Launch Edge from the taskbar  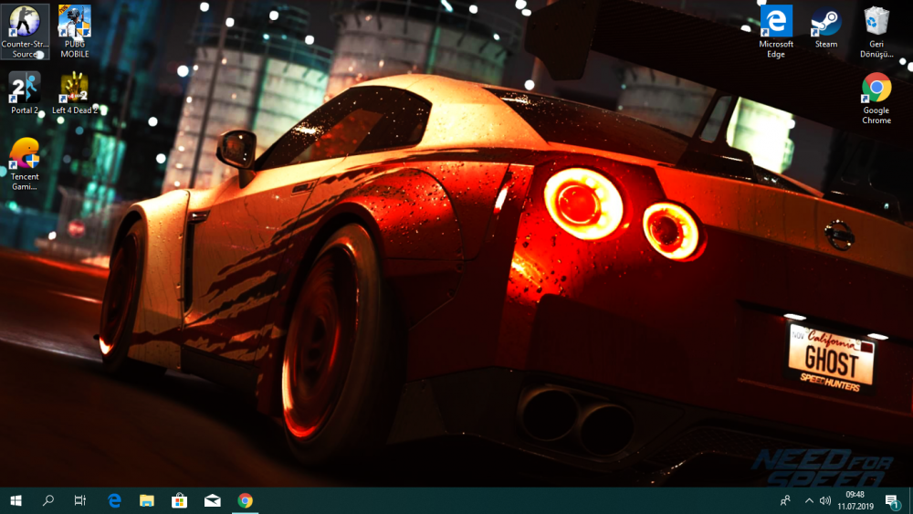pos(114,500)
